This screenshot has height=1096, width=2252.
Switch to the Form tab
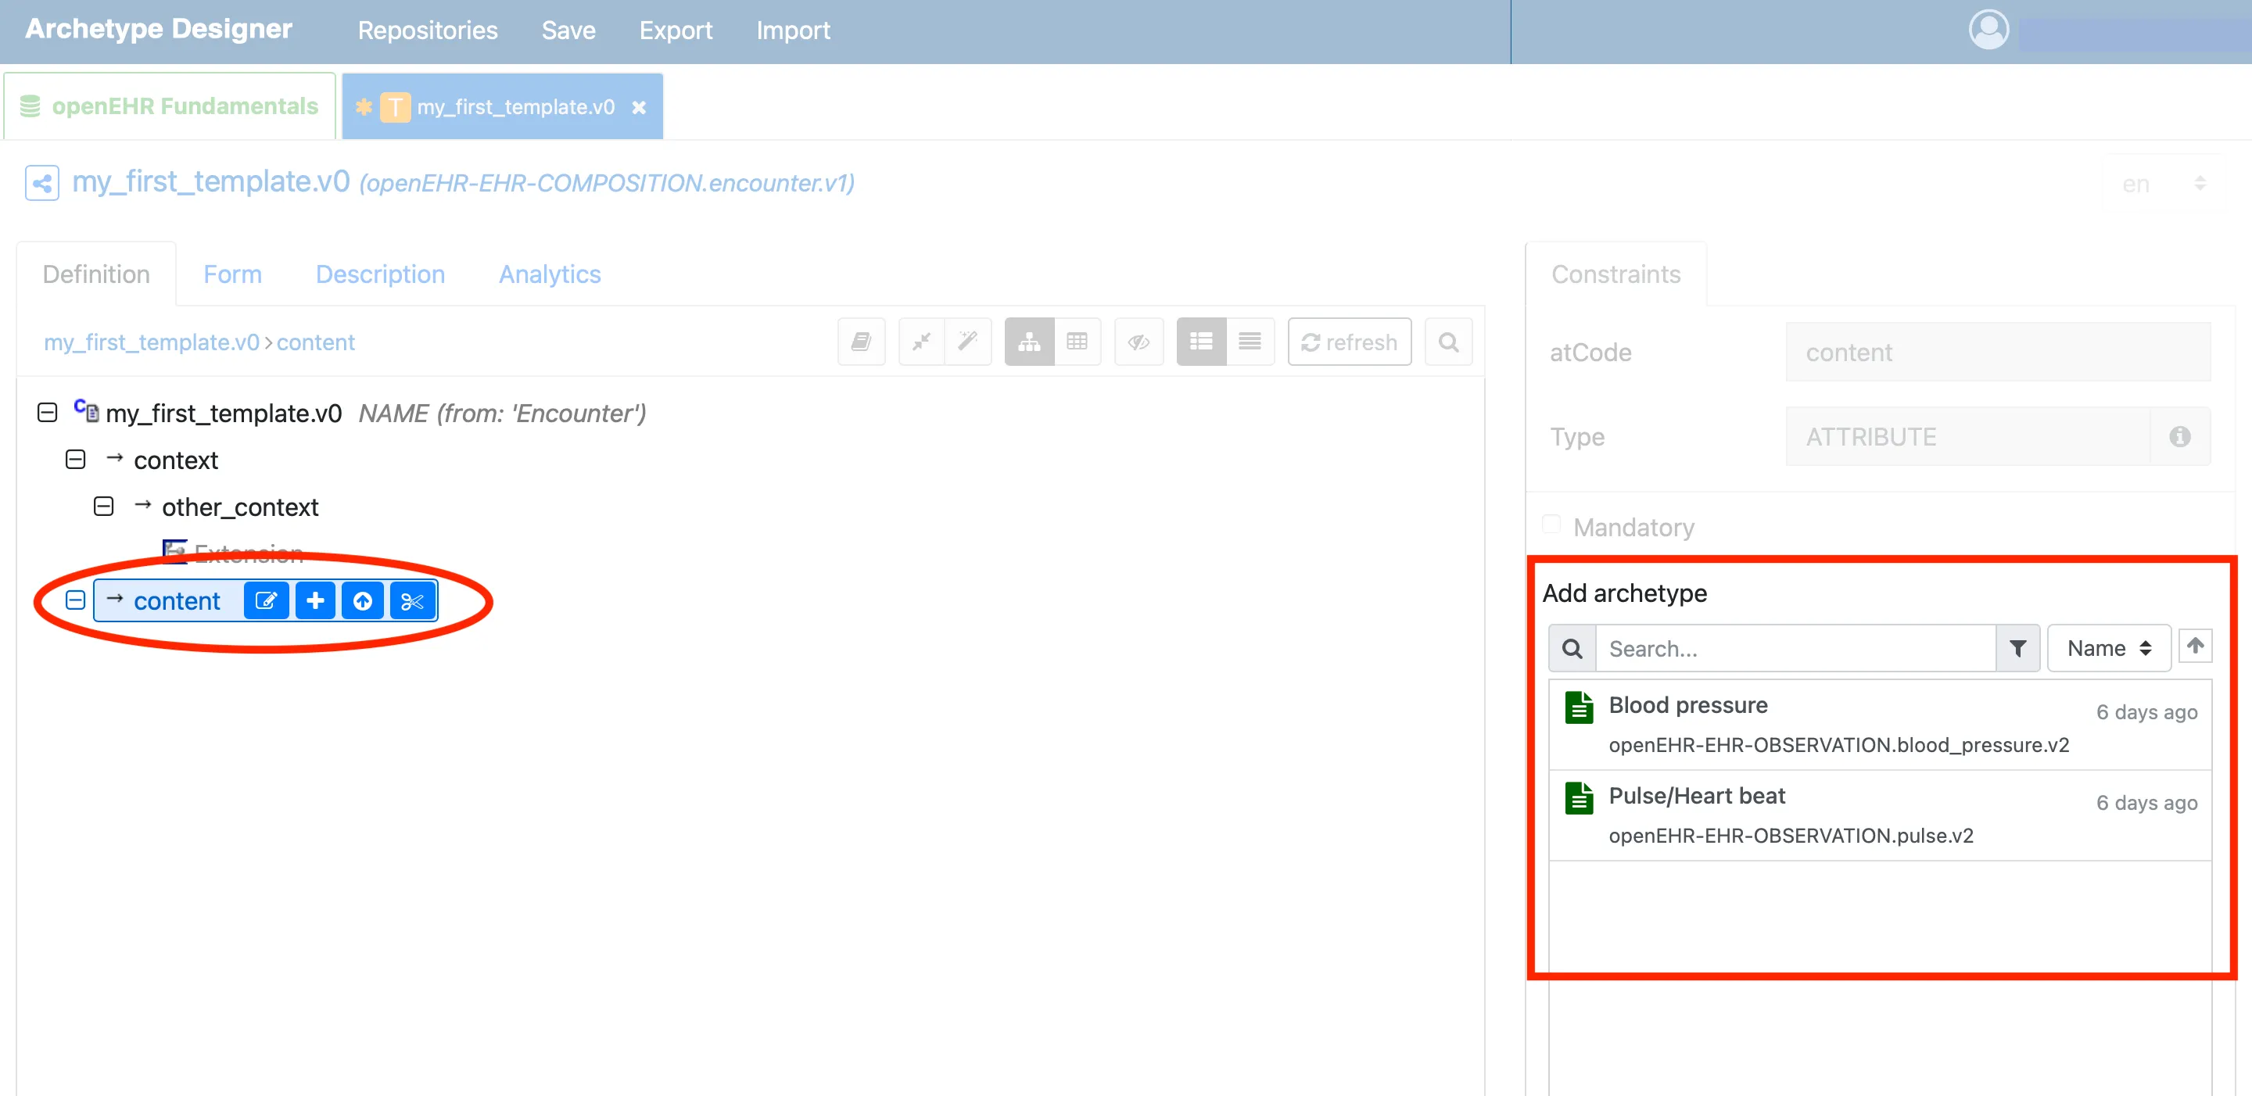[232, 274]
